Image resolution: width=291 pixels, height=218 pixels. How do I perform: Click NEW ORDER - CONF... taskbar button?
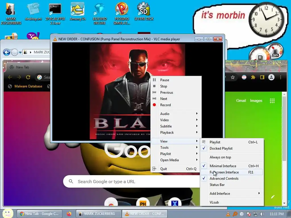click(x=145, y=214)
